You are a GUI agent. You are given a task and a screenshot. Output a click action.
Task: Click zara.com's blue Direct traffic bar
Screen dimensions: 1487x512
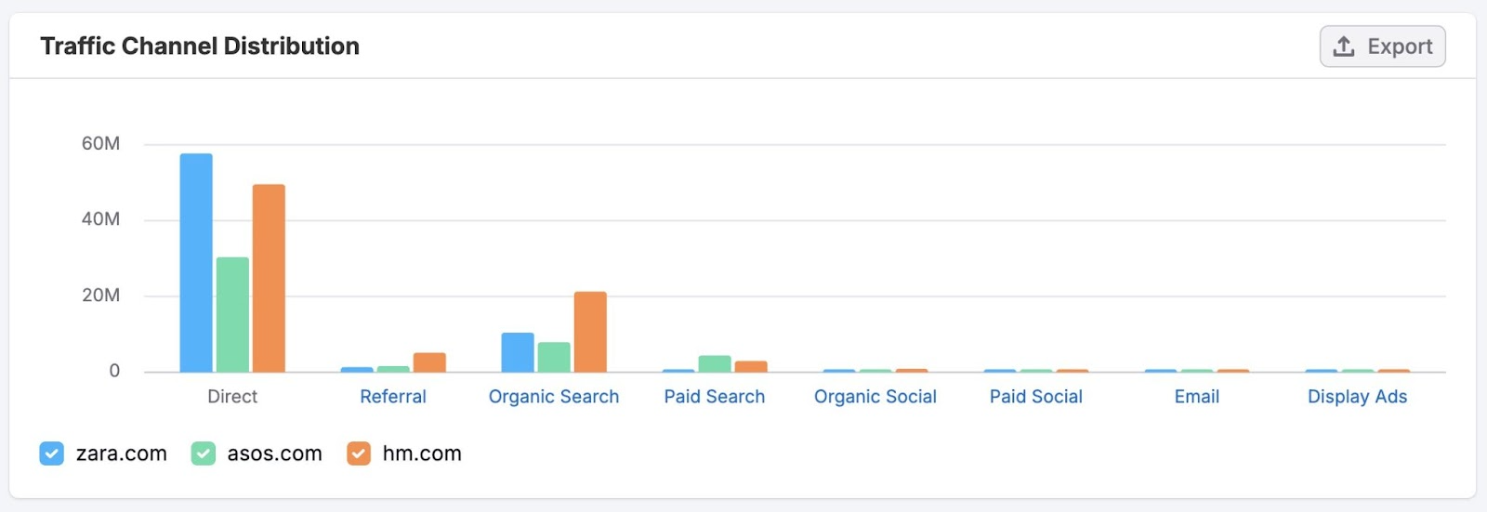coord(196,263)
